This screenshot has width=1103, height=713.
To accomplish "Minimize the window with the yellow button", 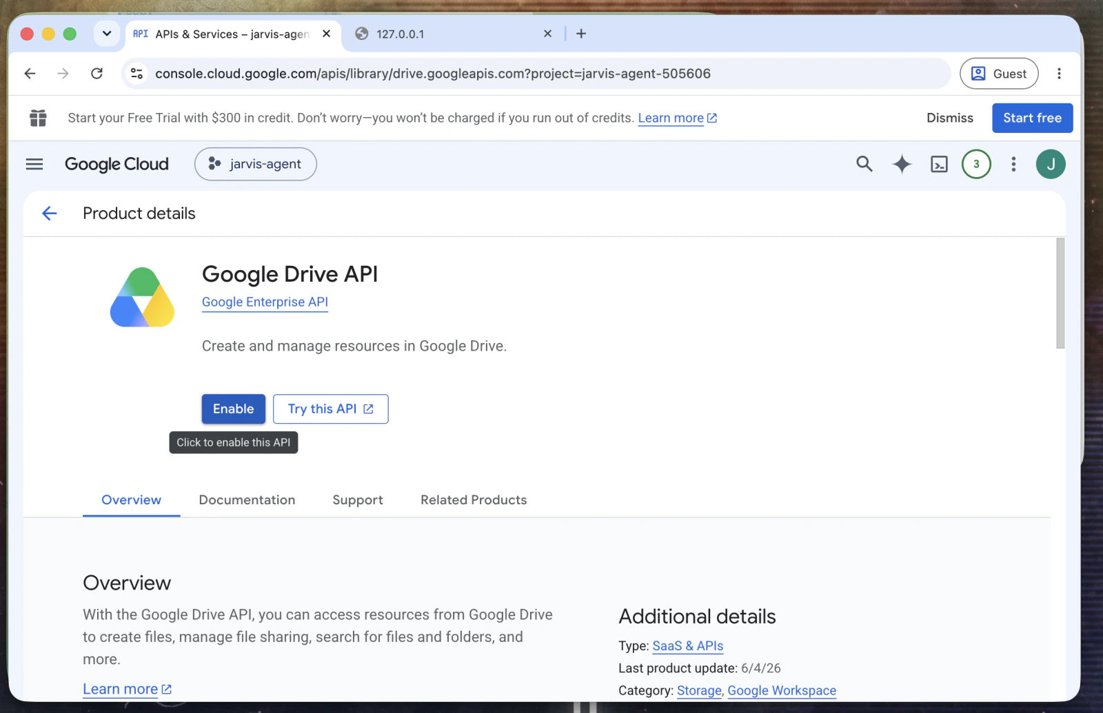I will coord(48,34).
